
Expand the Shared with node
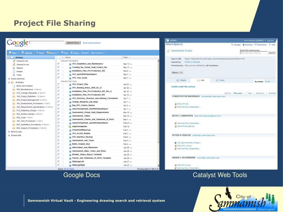pyautogui.click(x=9, y=135)
